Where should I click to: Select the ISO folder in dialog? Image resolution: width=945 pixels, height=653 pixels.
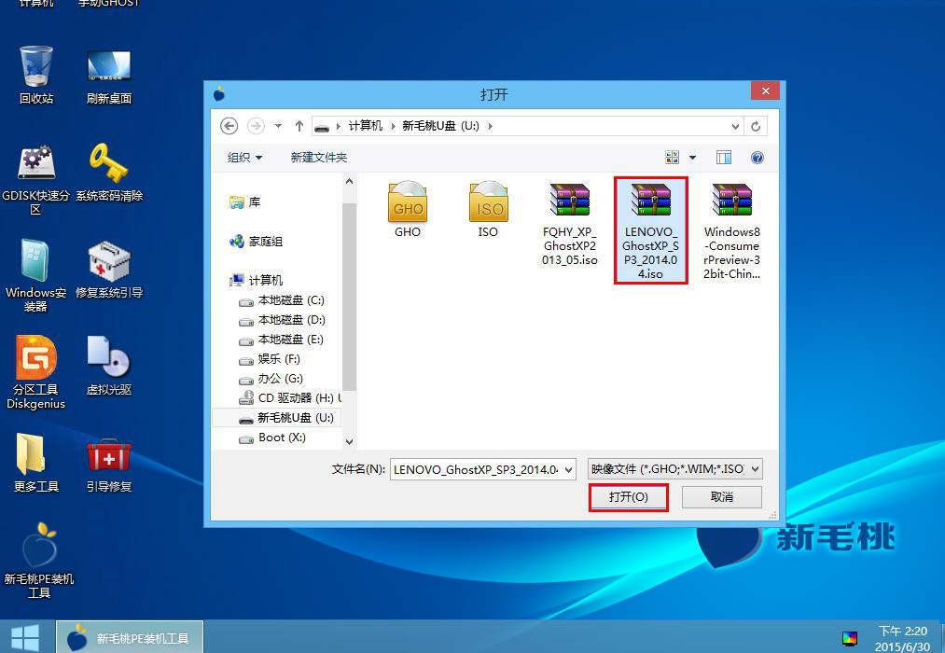point(488,209)
